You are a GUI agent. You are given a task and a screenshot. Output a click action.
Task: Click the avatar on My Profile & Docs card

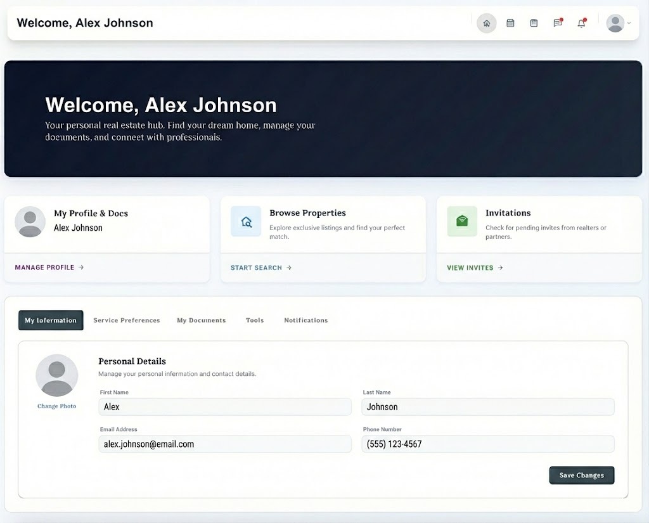click(x=30, y=222)
